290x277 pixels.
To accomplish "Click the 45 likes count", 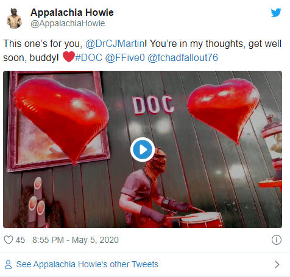I will point(20,240).
